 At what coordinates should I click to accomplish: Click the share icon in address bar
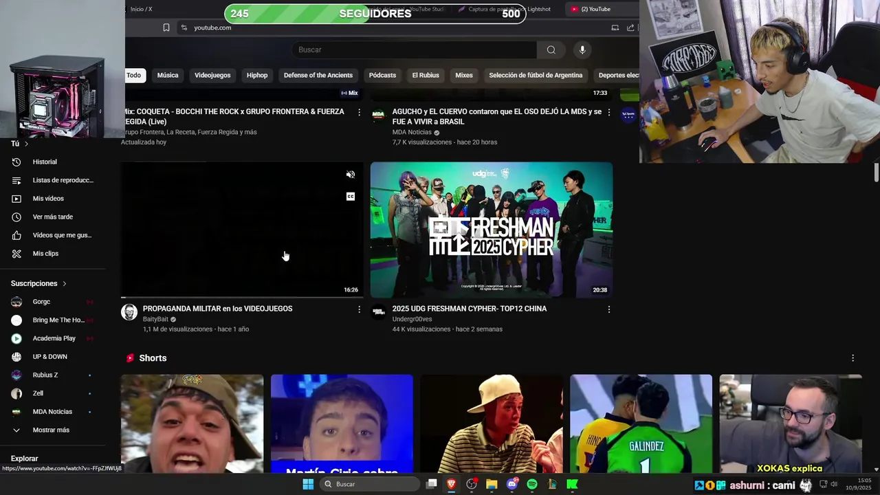point(630,27)
